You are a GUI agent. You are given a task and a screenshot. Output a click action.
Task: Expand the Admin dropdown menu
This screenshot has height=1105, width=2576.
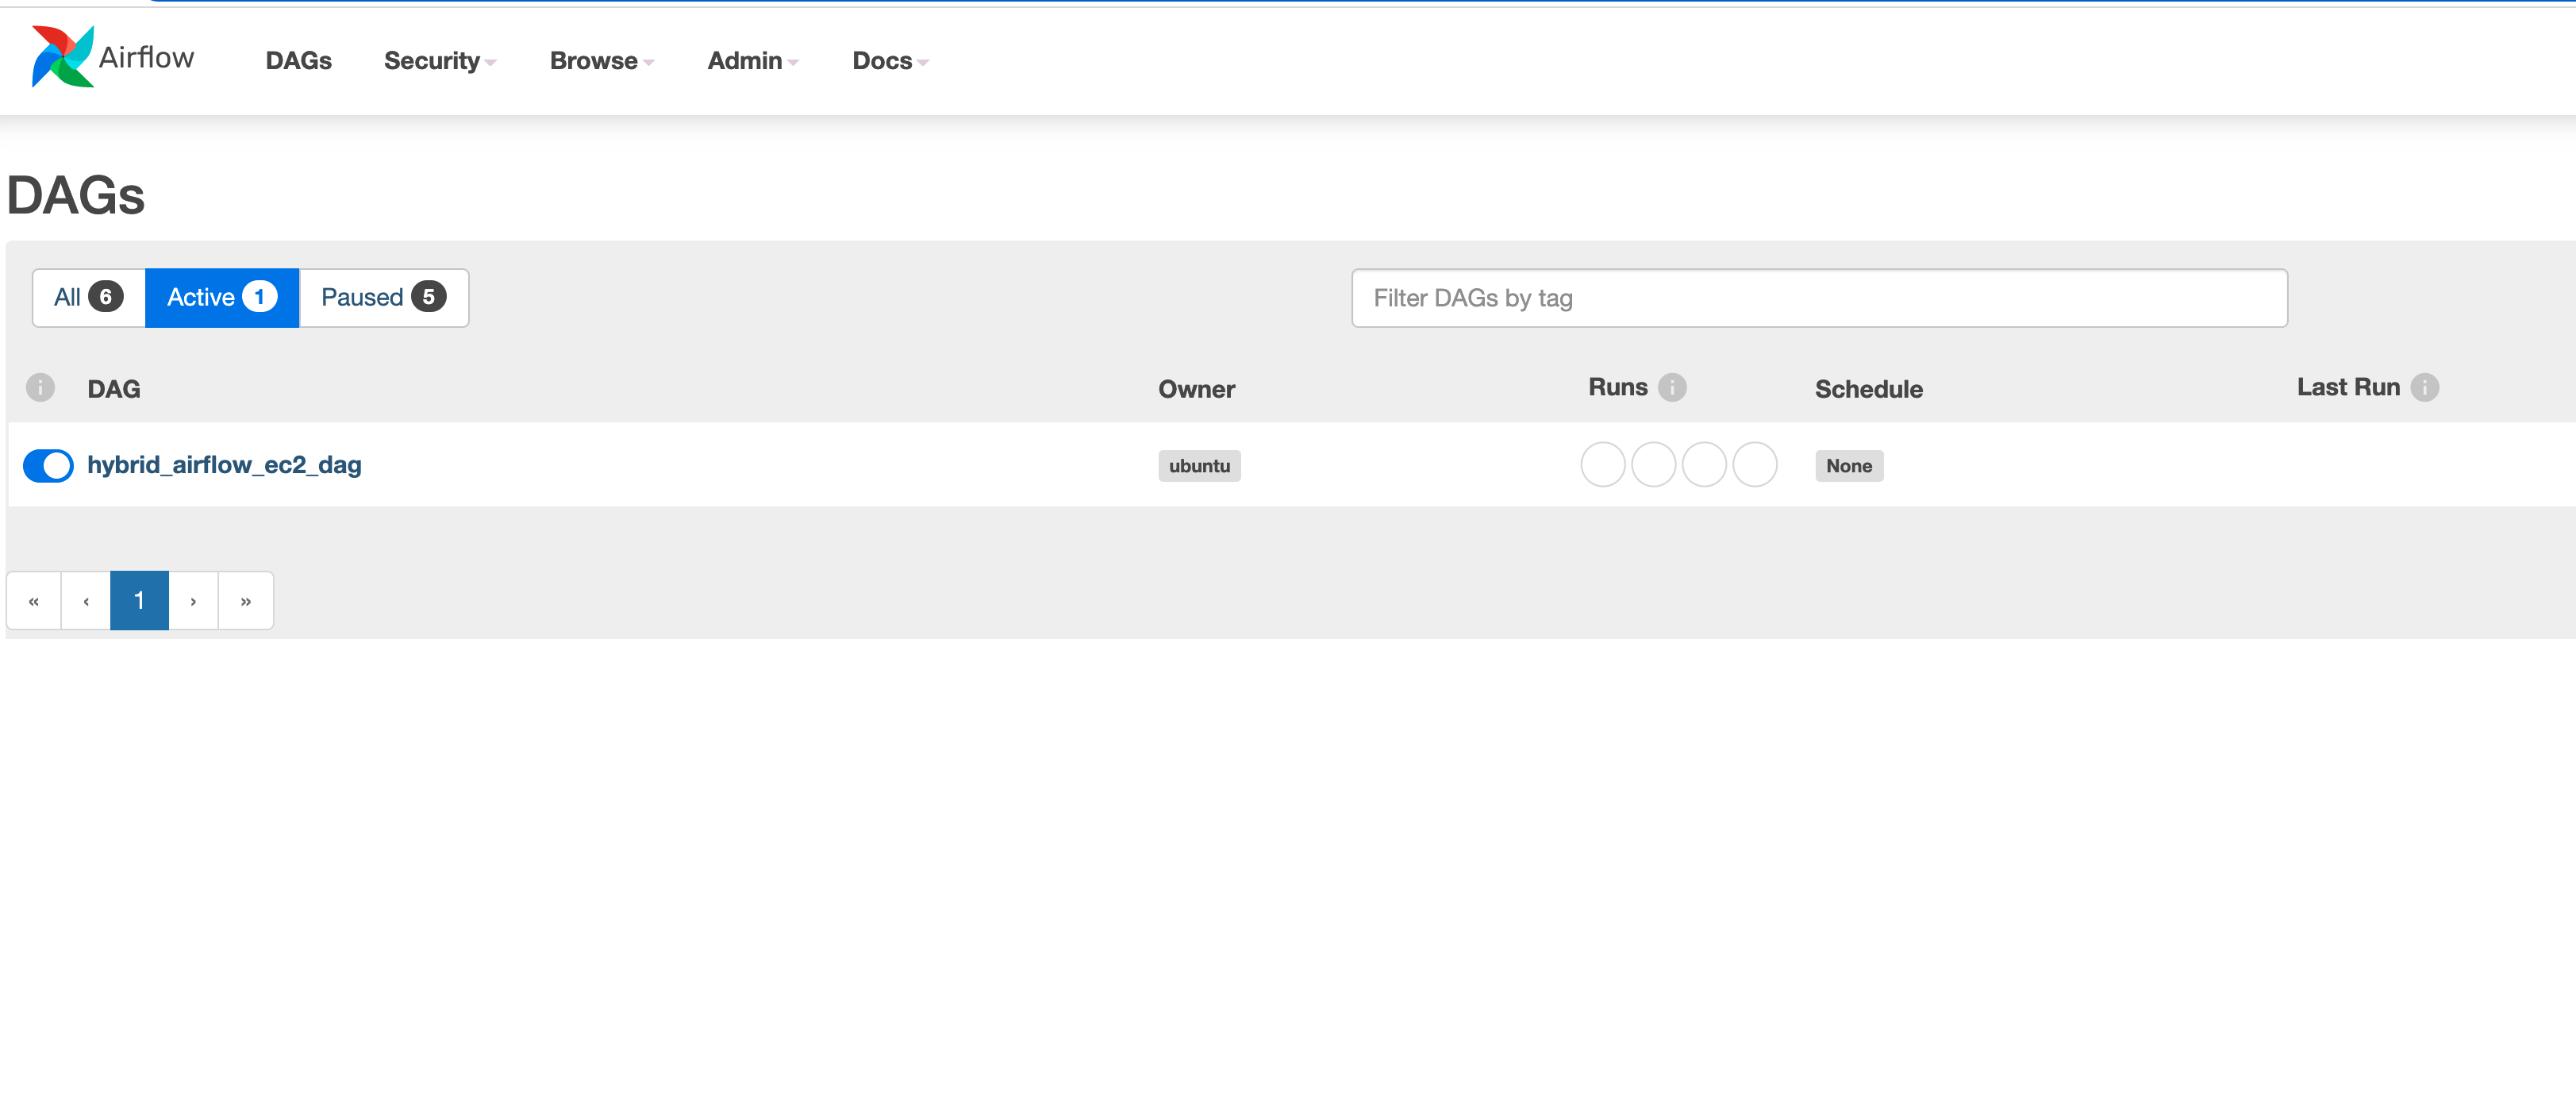pos(752,61)
